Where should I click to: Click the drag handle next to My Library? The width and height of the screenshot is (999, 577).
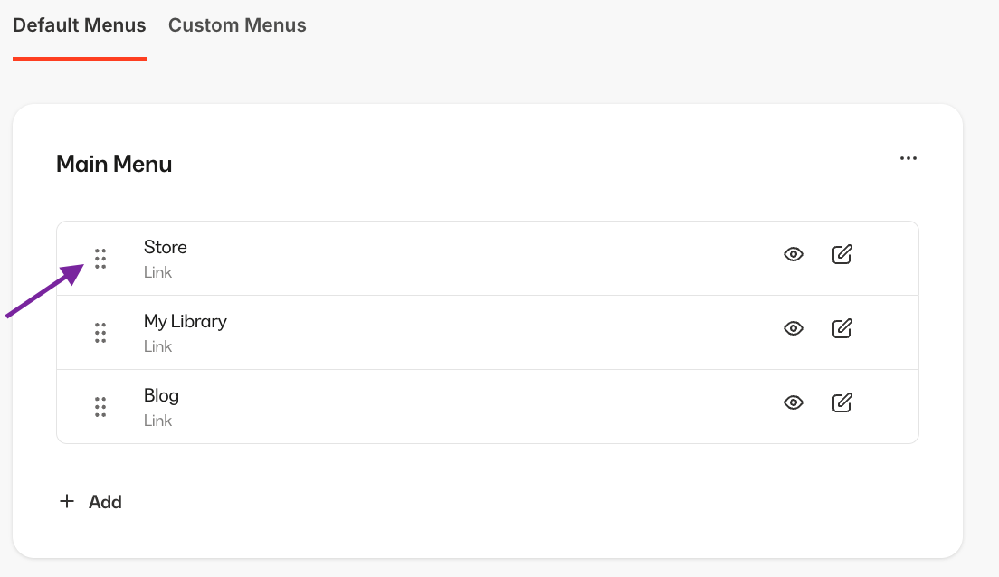coord(100,332)
